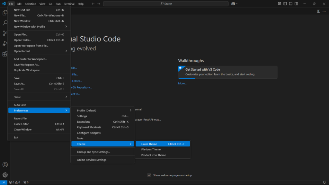This screenshot has width=329, height=185.
Task: Open Extensions view icon in activity bar
Action: pos(5,54)
